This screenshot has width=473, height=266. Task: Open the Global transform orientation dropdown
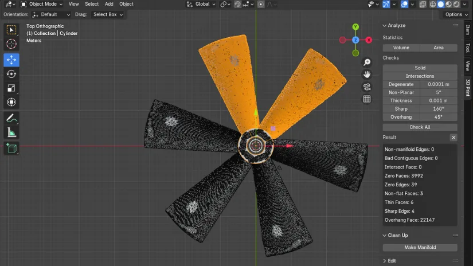(x=201, y=4)
